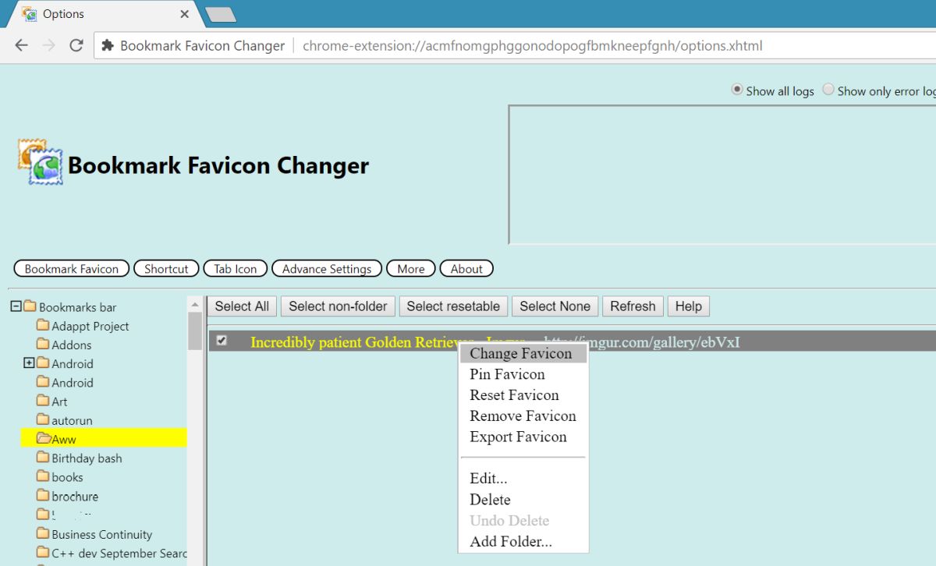This screenshot has width=936, height=566.
Task: Click the C++ dev September folder icon
Action: pos(43,553)
